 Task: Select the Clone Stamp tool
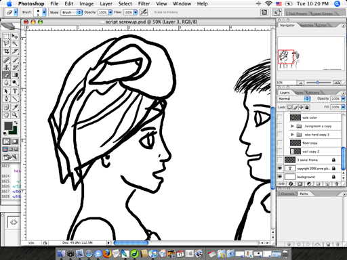6,67
